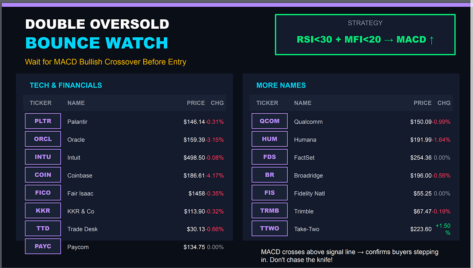This screenshot has width=473, height=268.
Task: Click the KKR ticker badge
Action: 43,211
